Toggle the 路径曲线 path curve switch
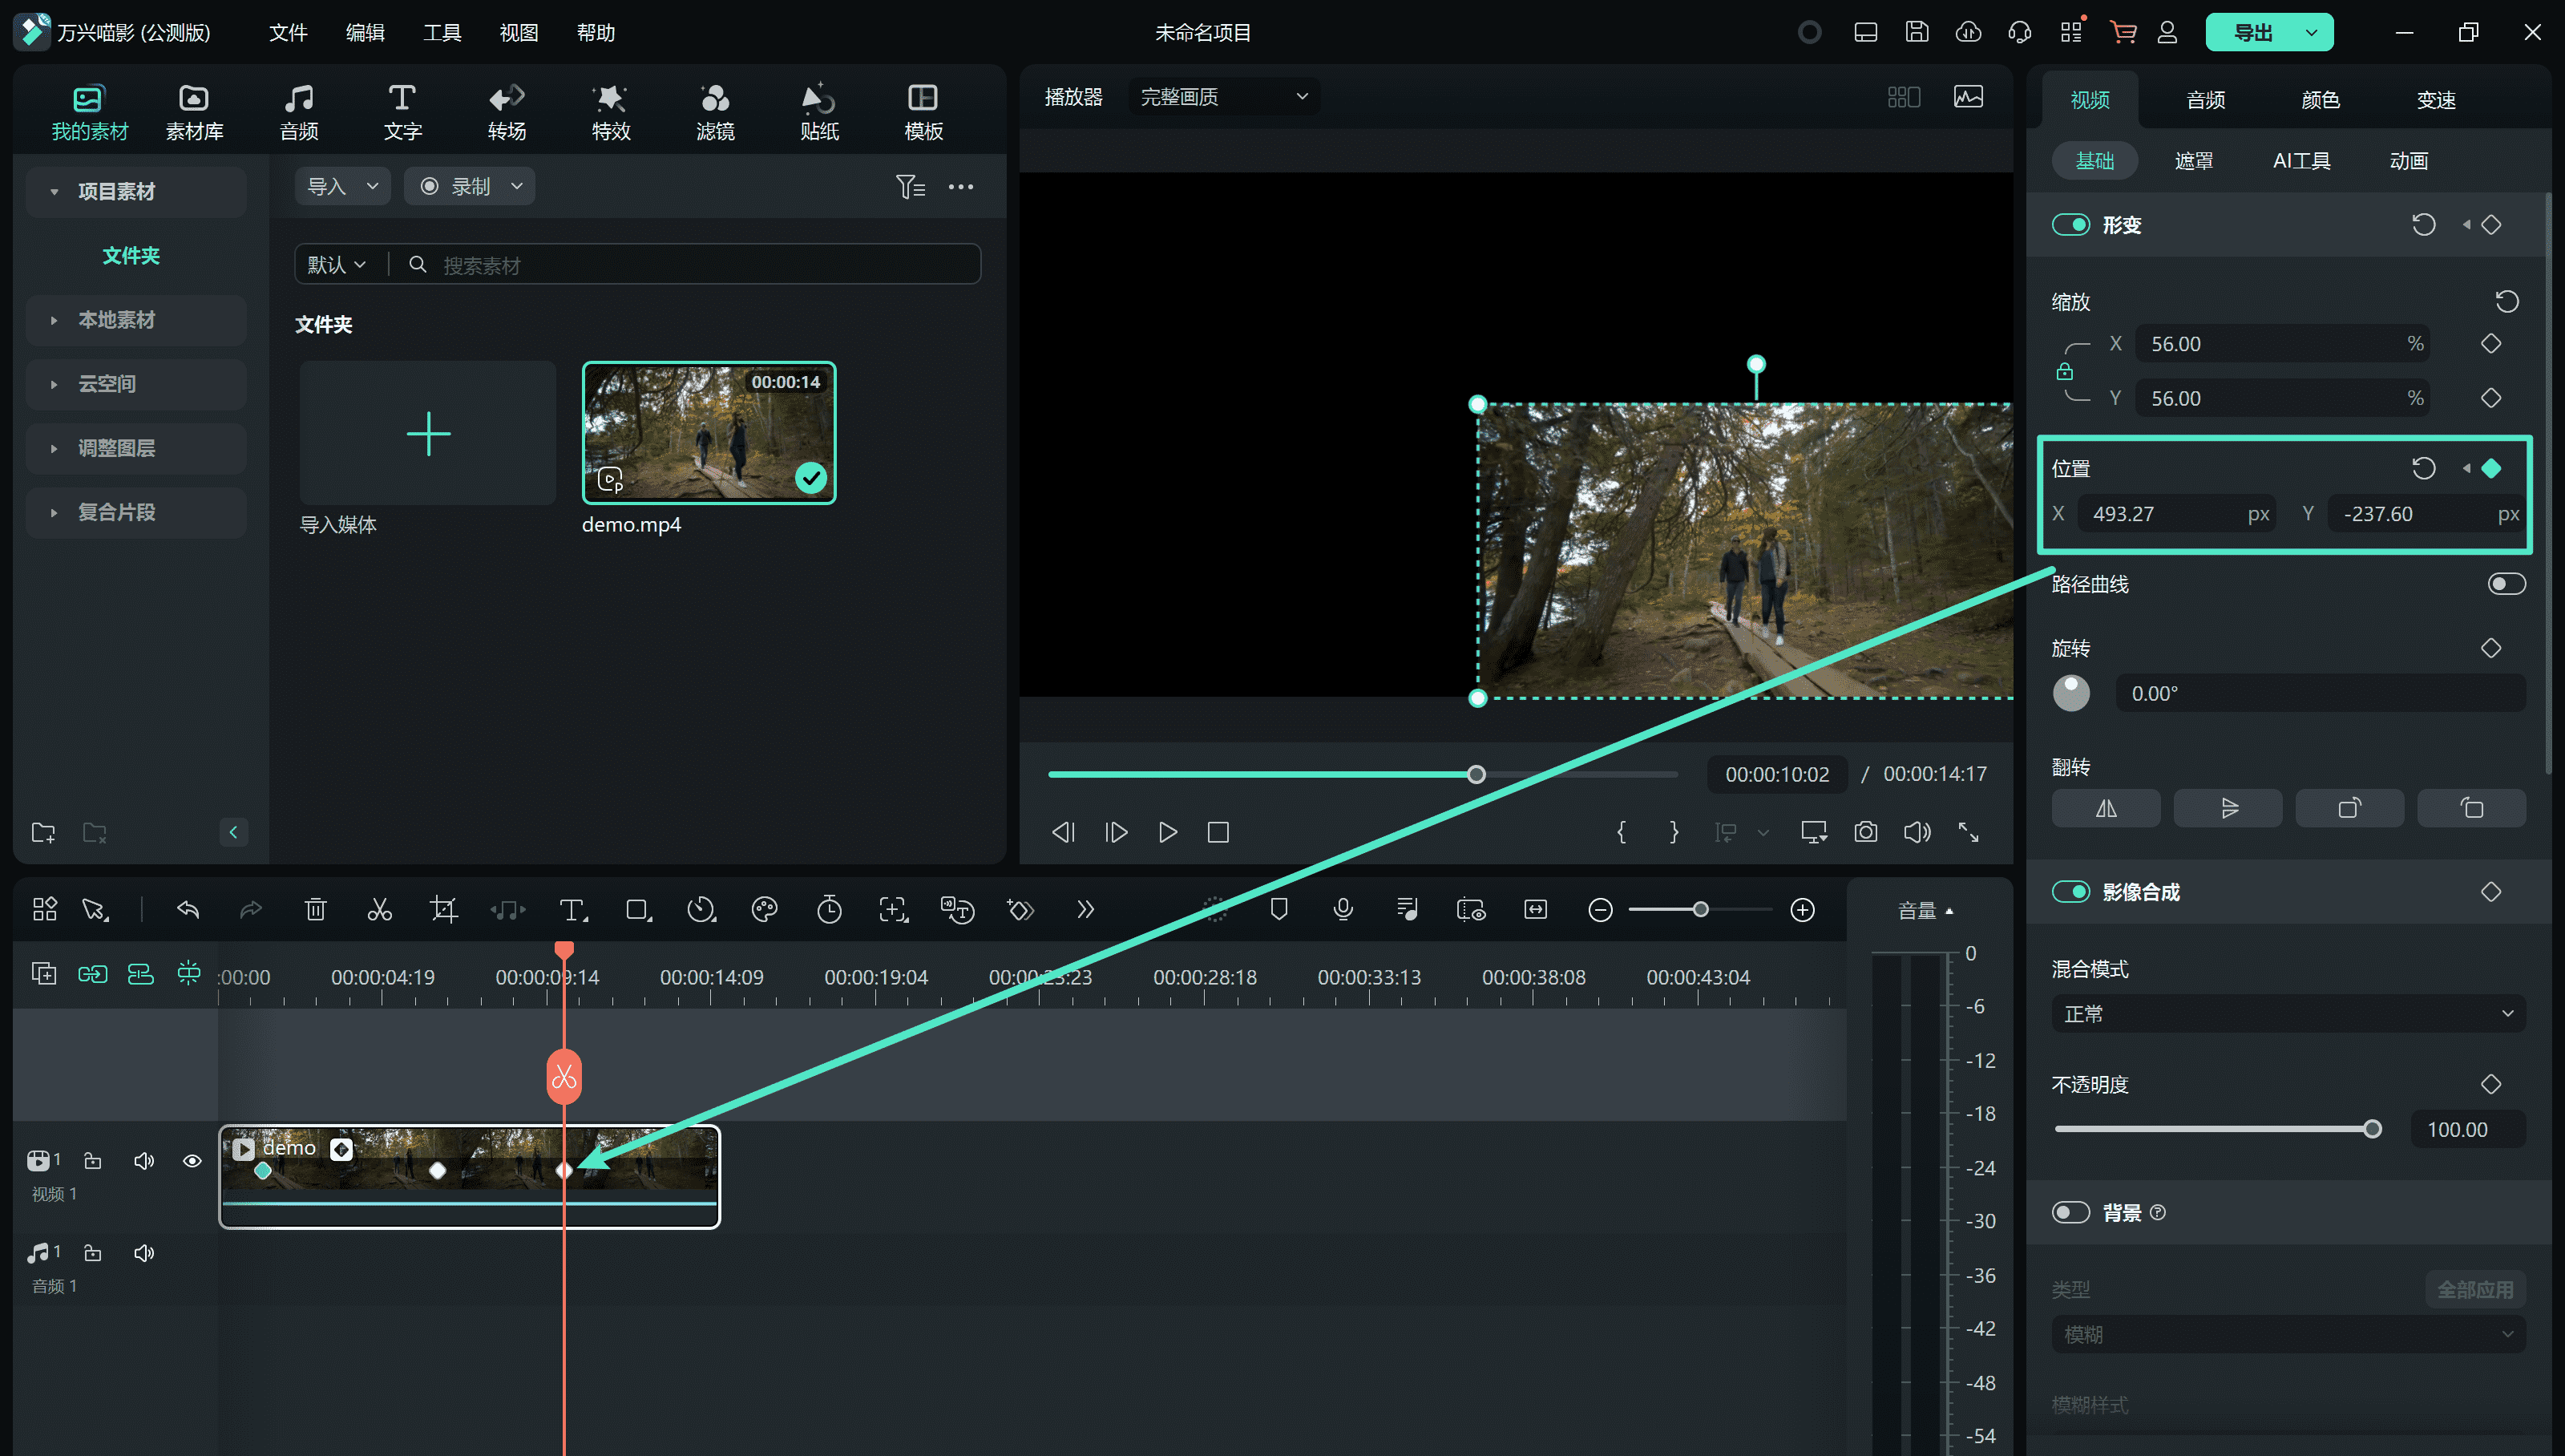 pos(2505,584)
